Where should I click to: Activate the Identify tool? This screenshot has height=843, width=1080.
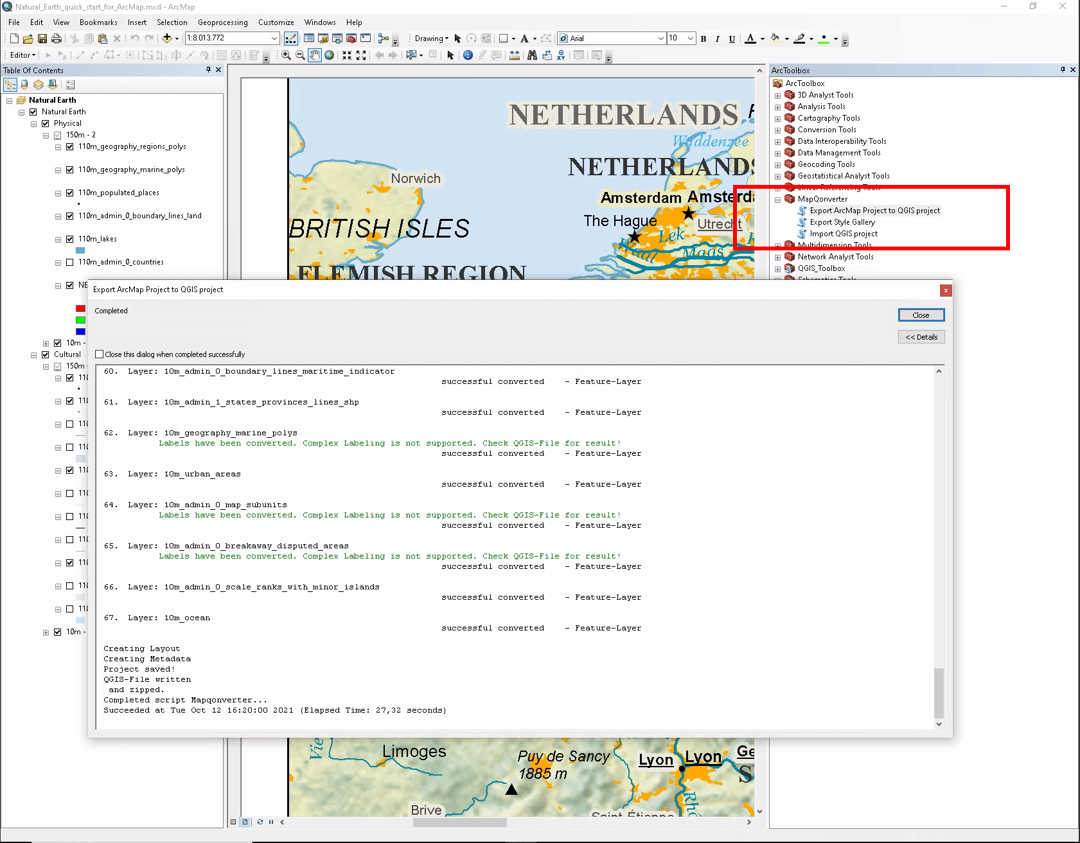pos(468,55)
